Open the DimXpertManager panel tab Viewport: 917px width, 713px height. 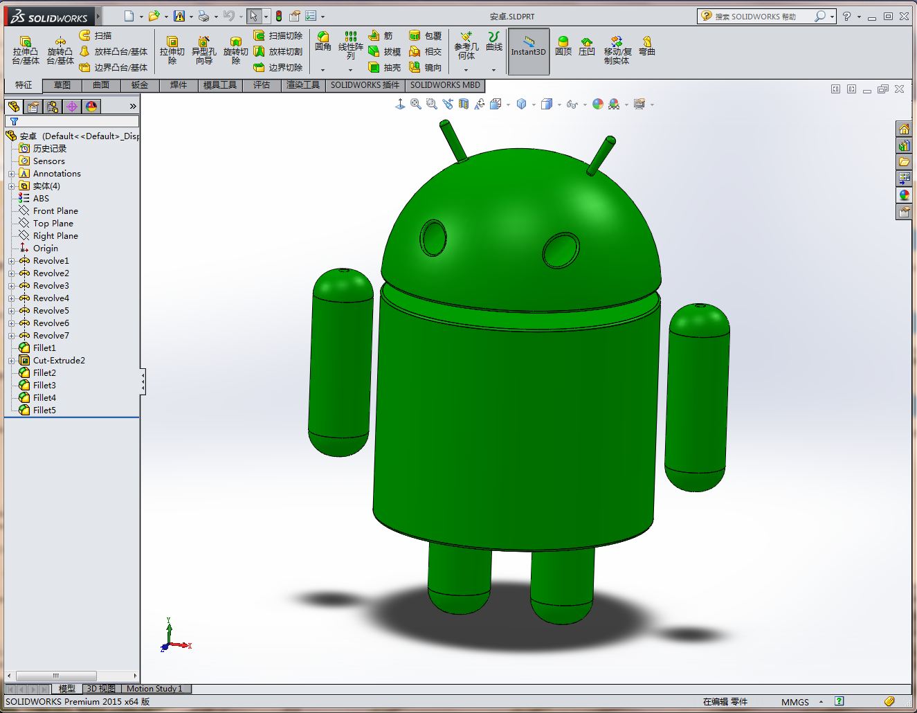pos(72,106)
